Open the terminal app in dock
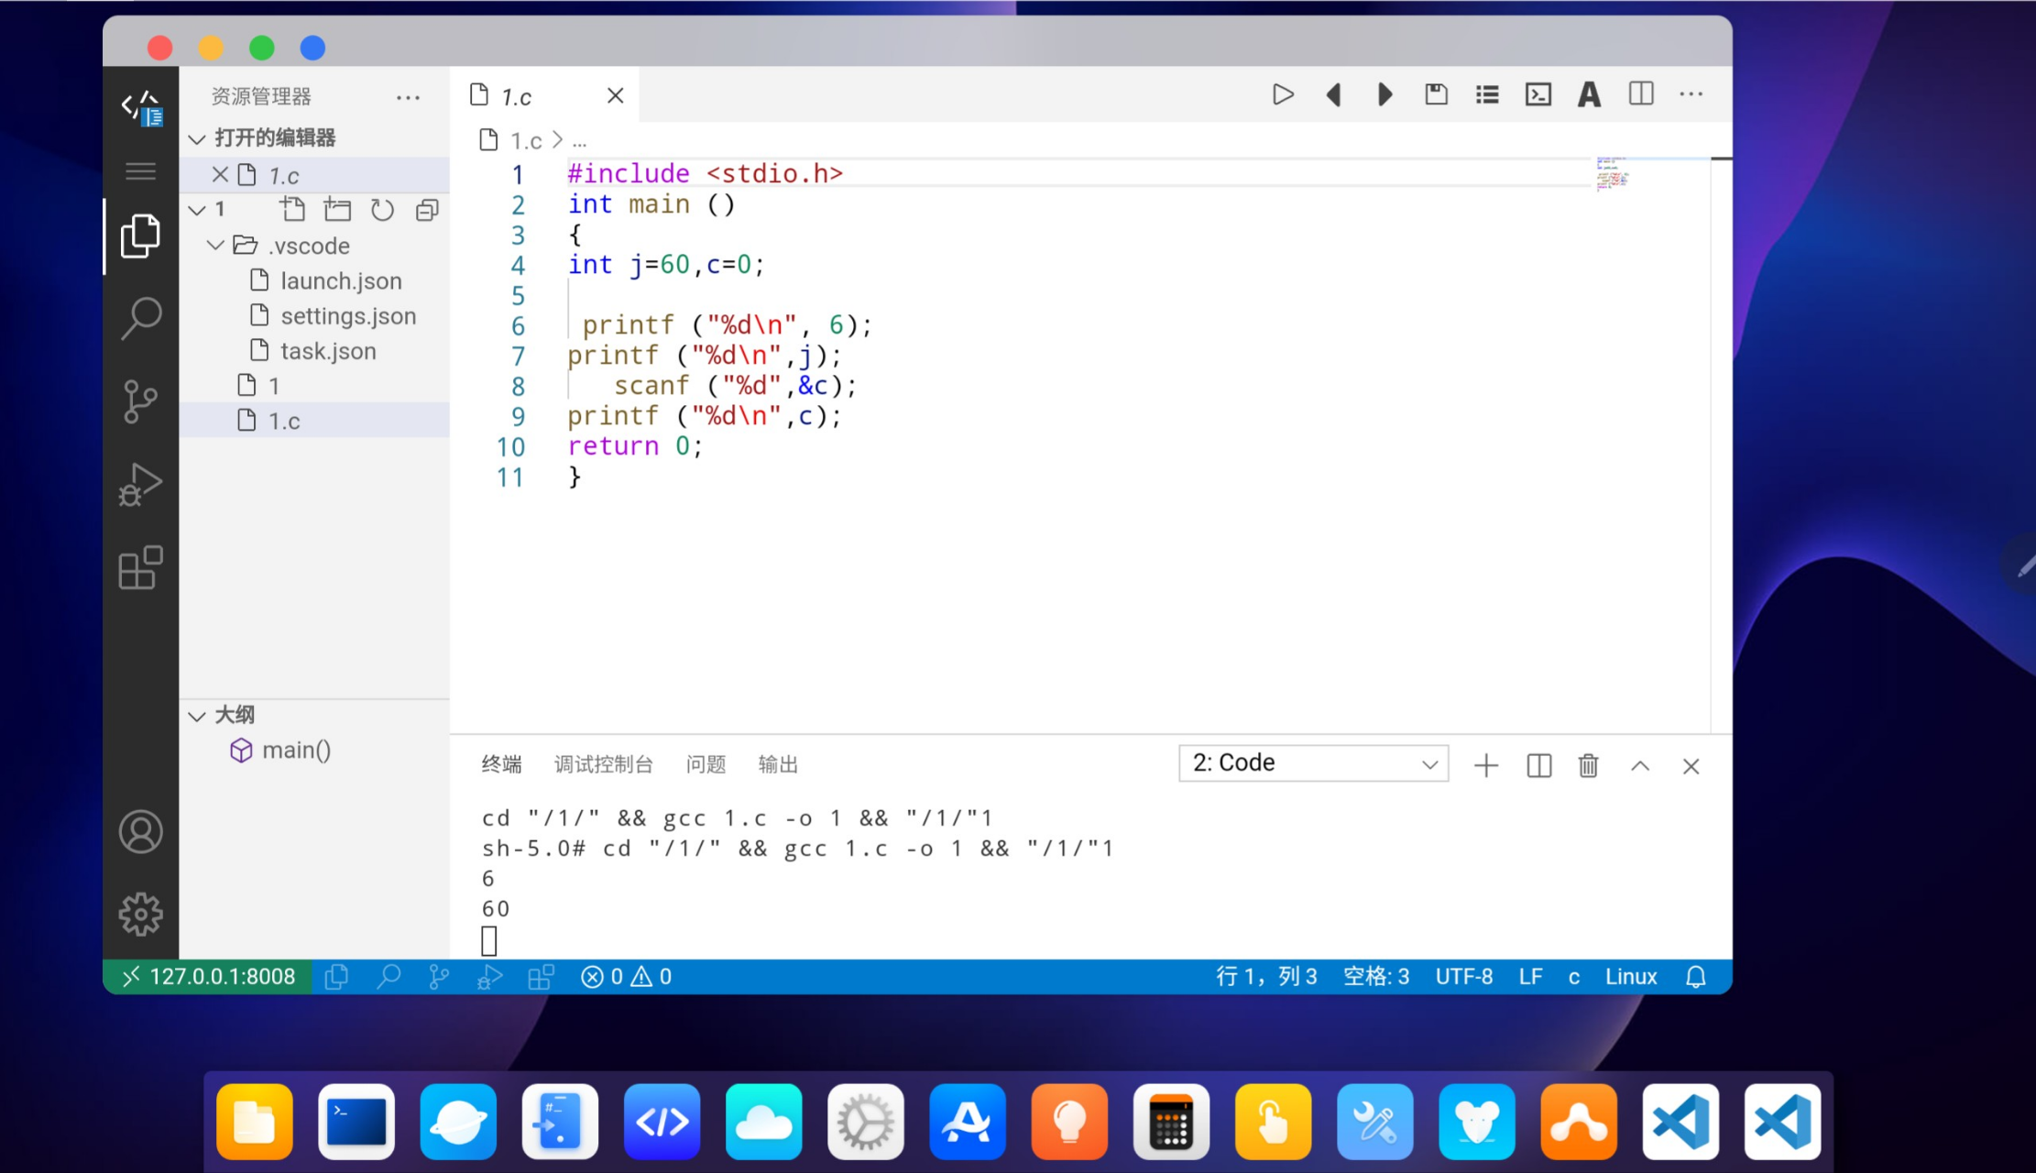The image size is (2036, 1173). 356,1122
